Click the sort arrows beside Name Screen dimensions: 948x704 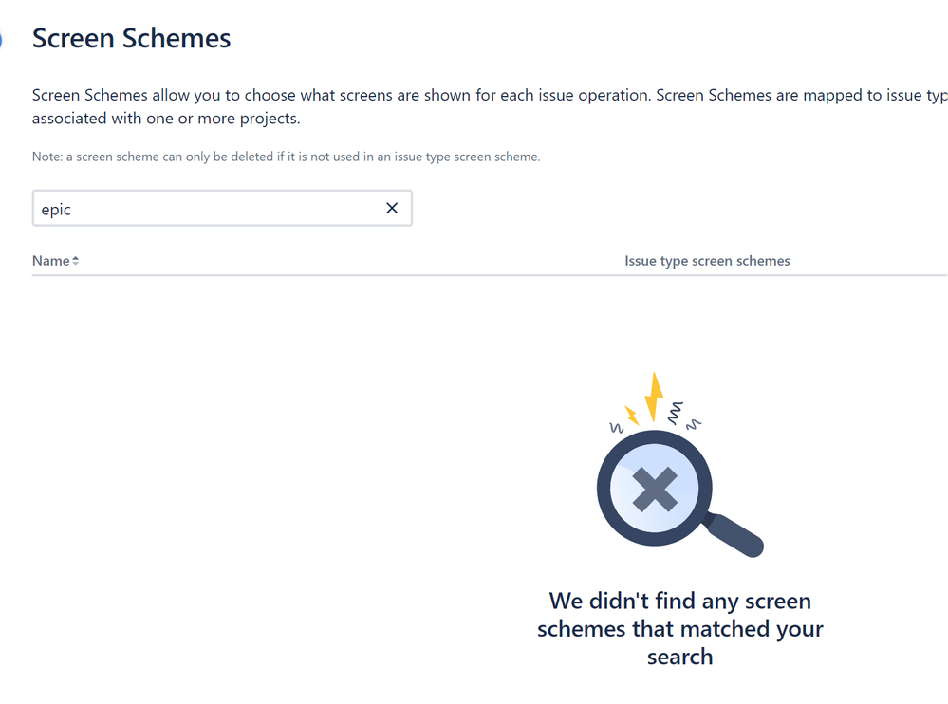76,261
